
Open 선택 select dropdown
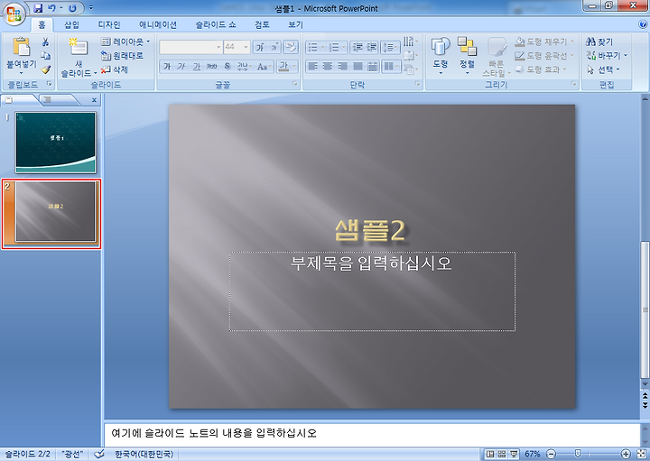point(603,69)
